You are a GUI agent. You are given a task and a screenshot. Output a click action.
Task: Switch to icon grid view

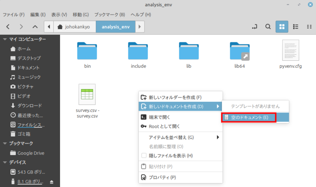pyautogui.click(x=282, y=27)
